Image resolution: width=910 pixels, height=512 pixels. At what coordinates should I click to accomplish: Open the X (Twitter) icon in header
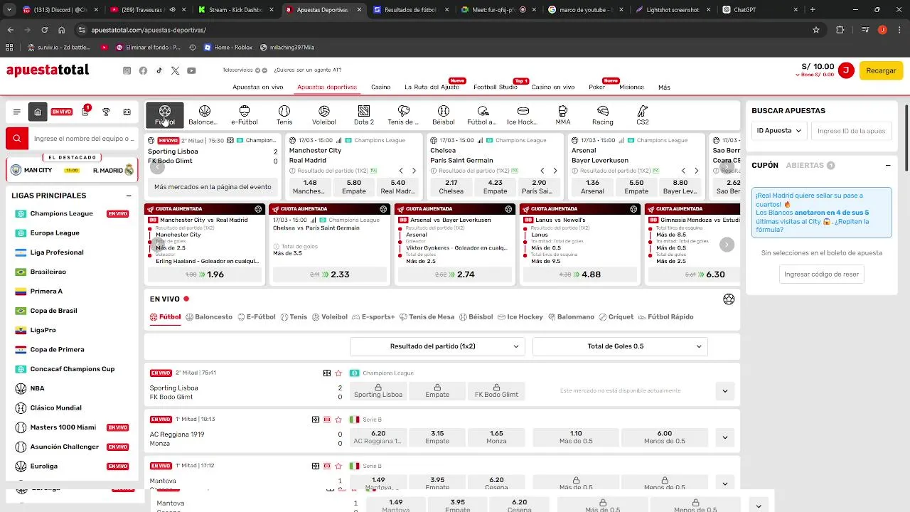tap(175, 70)
